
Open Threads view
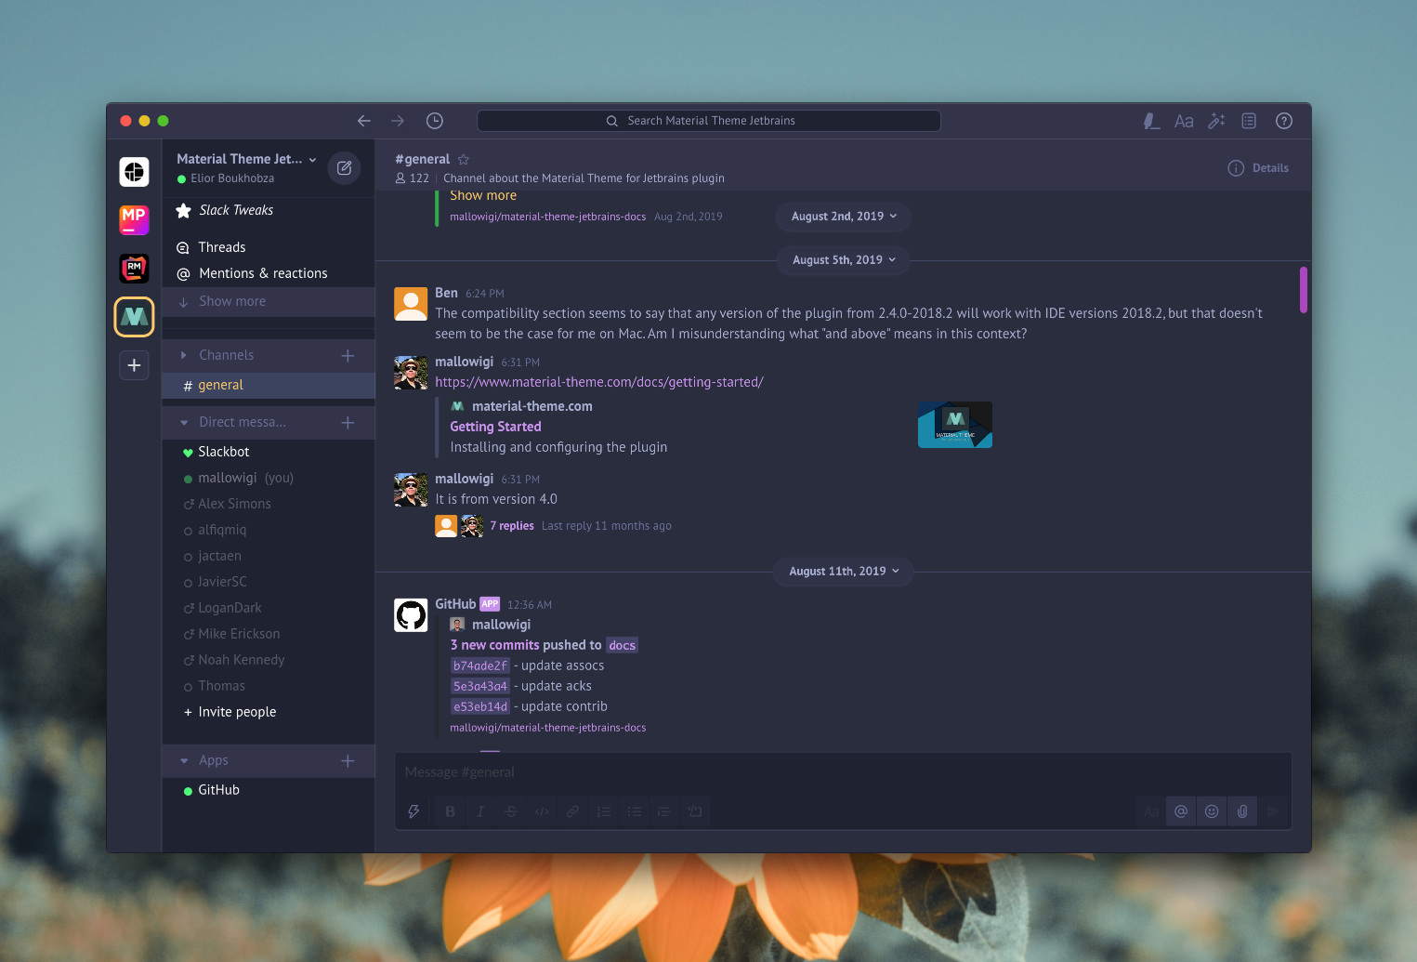(269, 247)
